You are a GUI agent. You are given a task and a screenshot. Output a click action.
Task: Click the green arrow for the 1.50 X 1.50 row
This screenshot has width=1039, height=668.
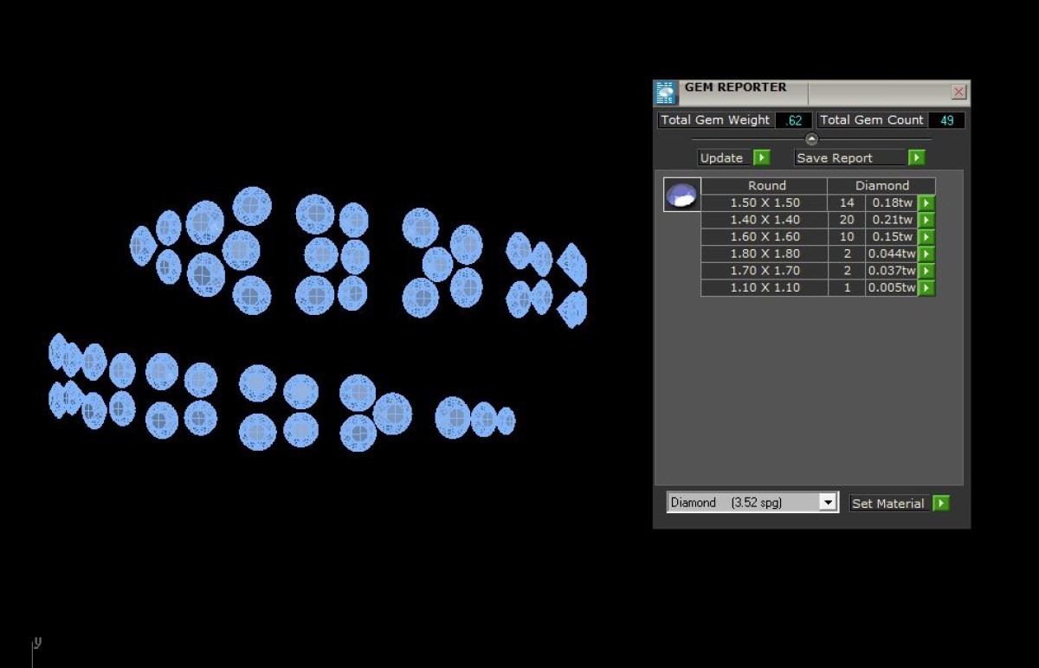tap(926, 203)
